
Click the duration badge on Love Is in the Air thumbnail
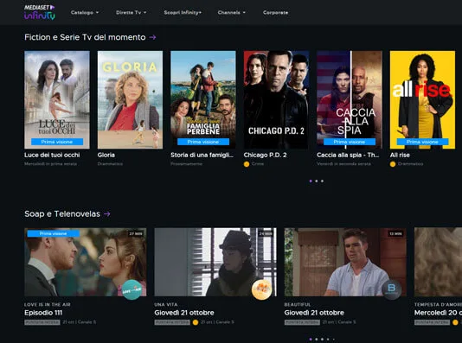tap(136, 233)
